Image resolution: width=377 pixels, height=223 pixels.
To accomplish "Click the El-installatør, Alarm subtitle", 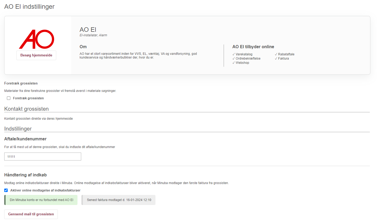I will 93,35.
